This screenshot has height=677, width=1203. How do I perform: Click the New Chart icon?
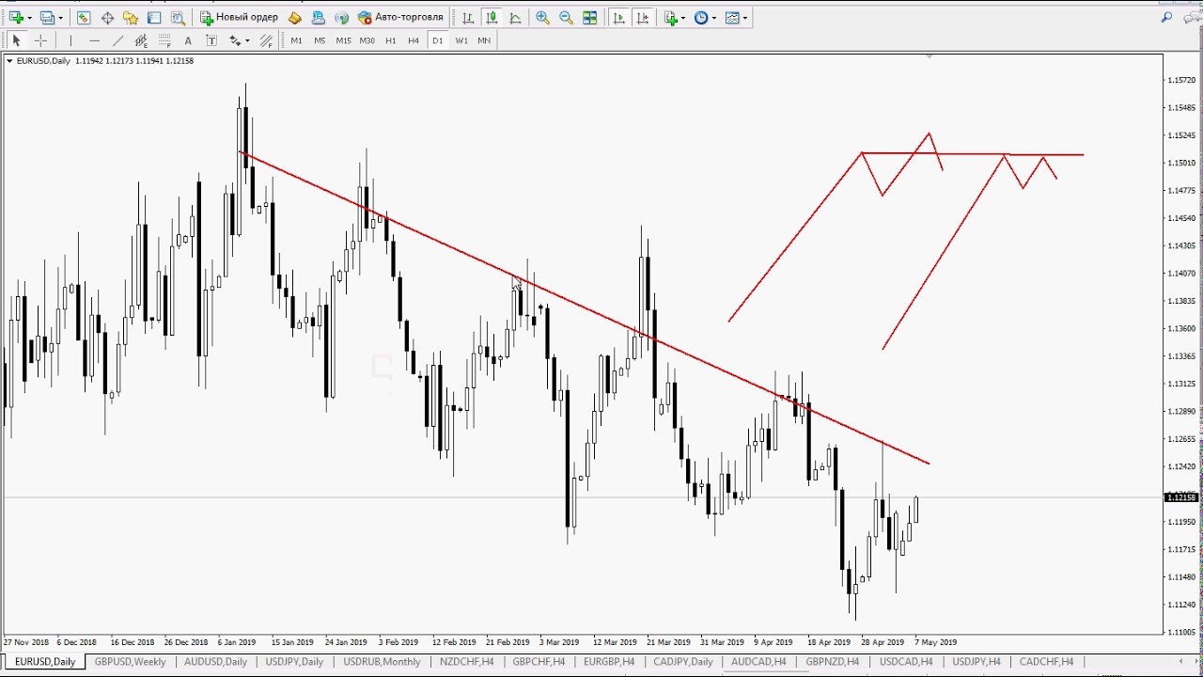click(x=16, y=18)
